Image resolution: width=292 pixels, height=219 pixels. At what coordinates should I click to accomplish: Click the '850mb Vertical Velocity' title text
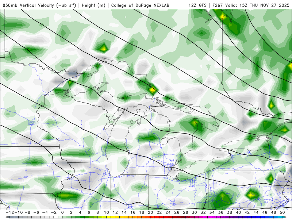pyautogui.click(x=28, y=5)
